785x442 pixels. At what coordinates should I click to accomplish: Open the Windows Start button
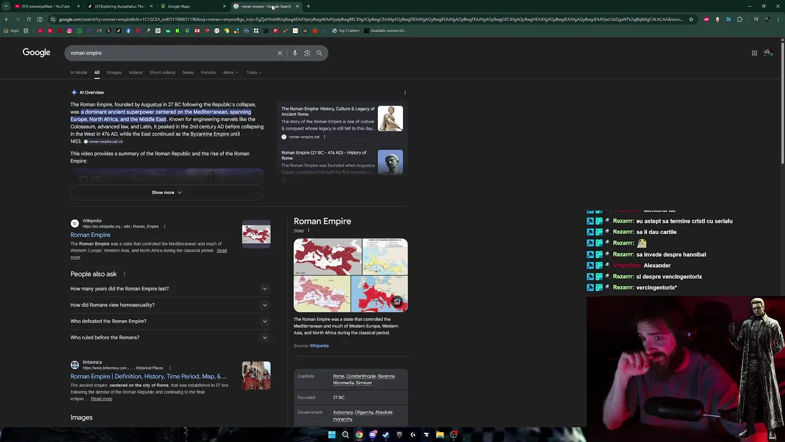point(332,435)
